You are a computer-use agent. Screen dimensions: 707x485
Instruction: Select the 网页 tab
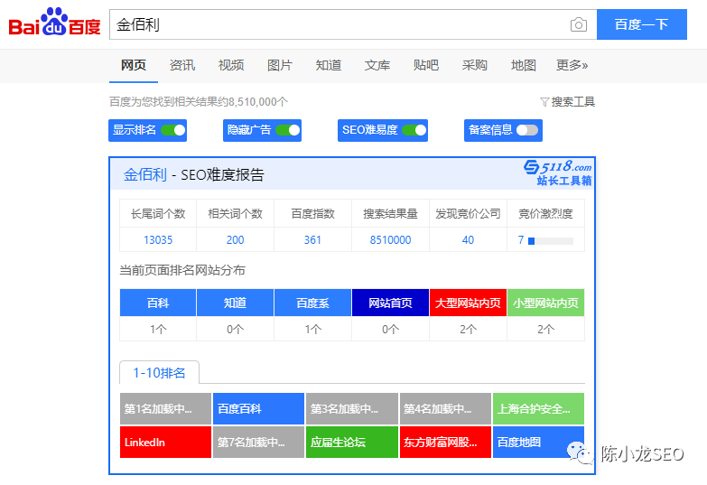(134, 65)
